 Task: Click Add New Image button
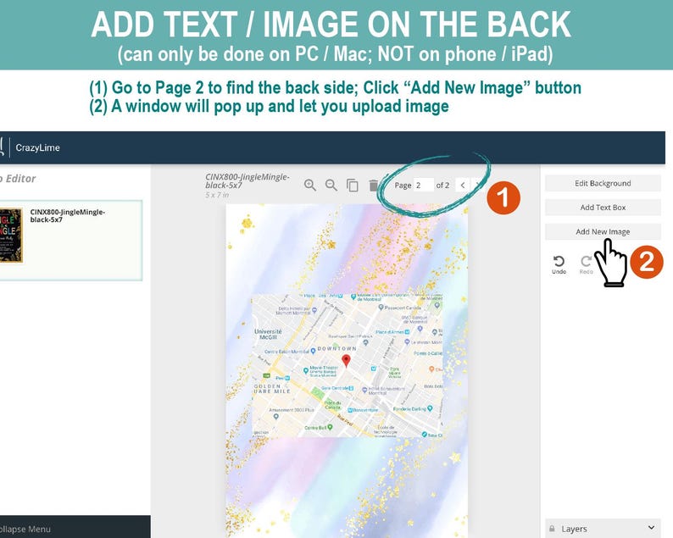coord(603,231)
